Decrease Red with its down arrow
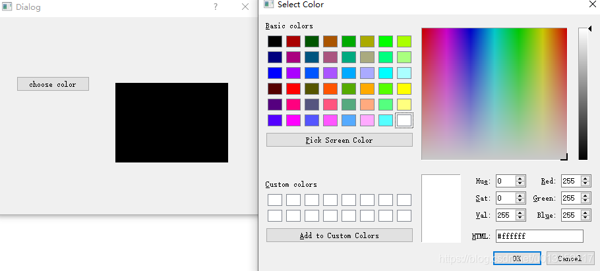Viewport: 600px width, 271px height. coord(585,184)
